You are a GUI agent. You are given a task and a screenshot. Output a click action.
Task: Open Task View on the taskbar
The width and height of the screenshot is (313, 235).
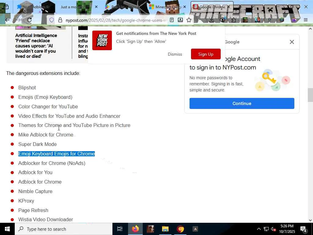point(120,229)
